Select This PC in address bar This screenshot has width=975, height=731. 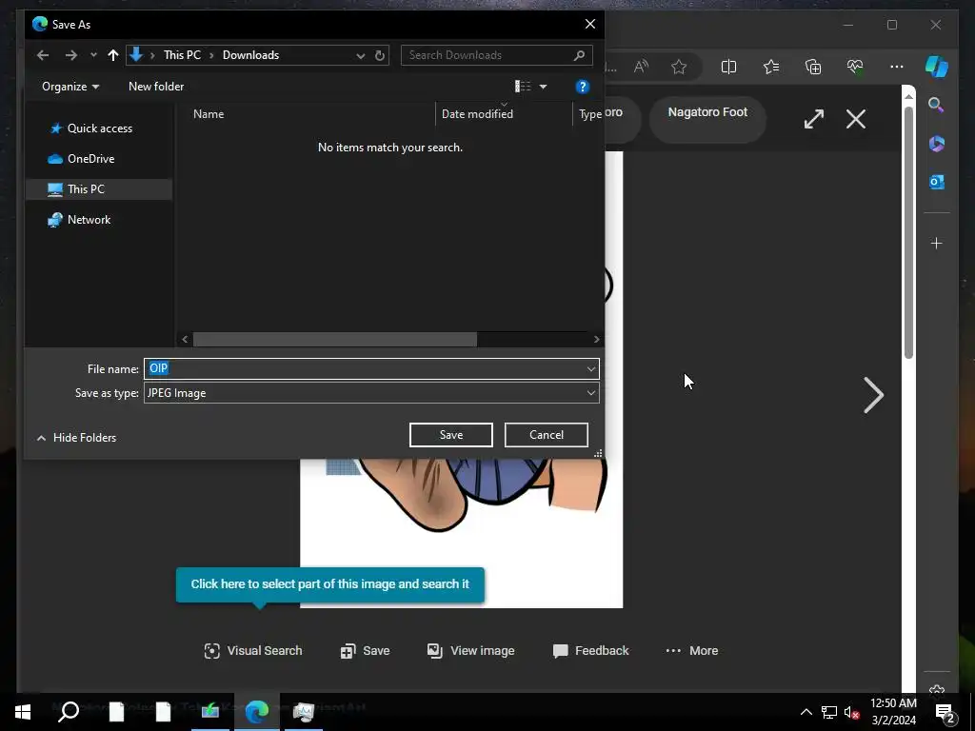[182, 54]
